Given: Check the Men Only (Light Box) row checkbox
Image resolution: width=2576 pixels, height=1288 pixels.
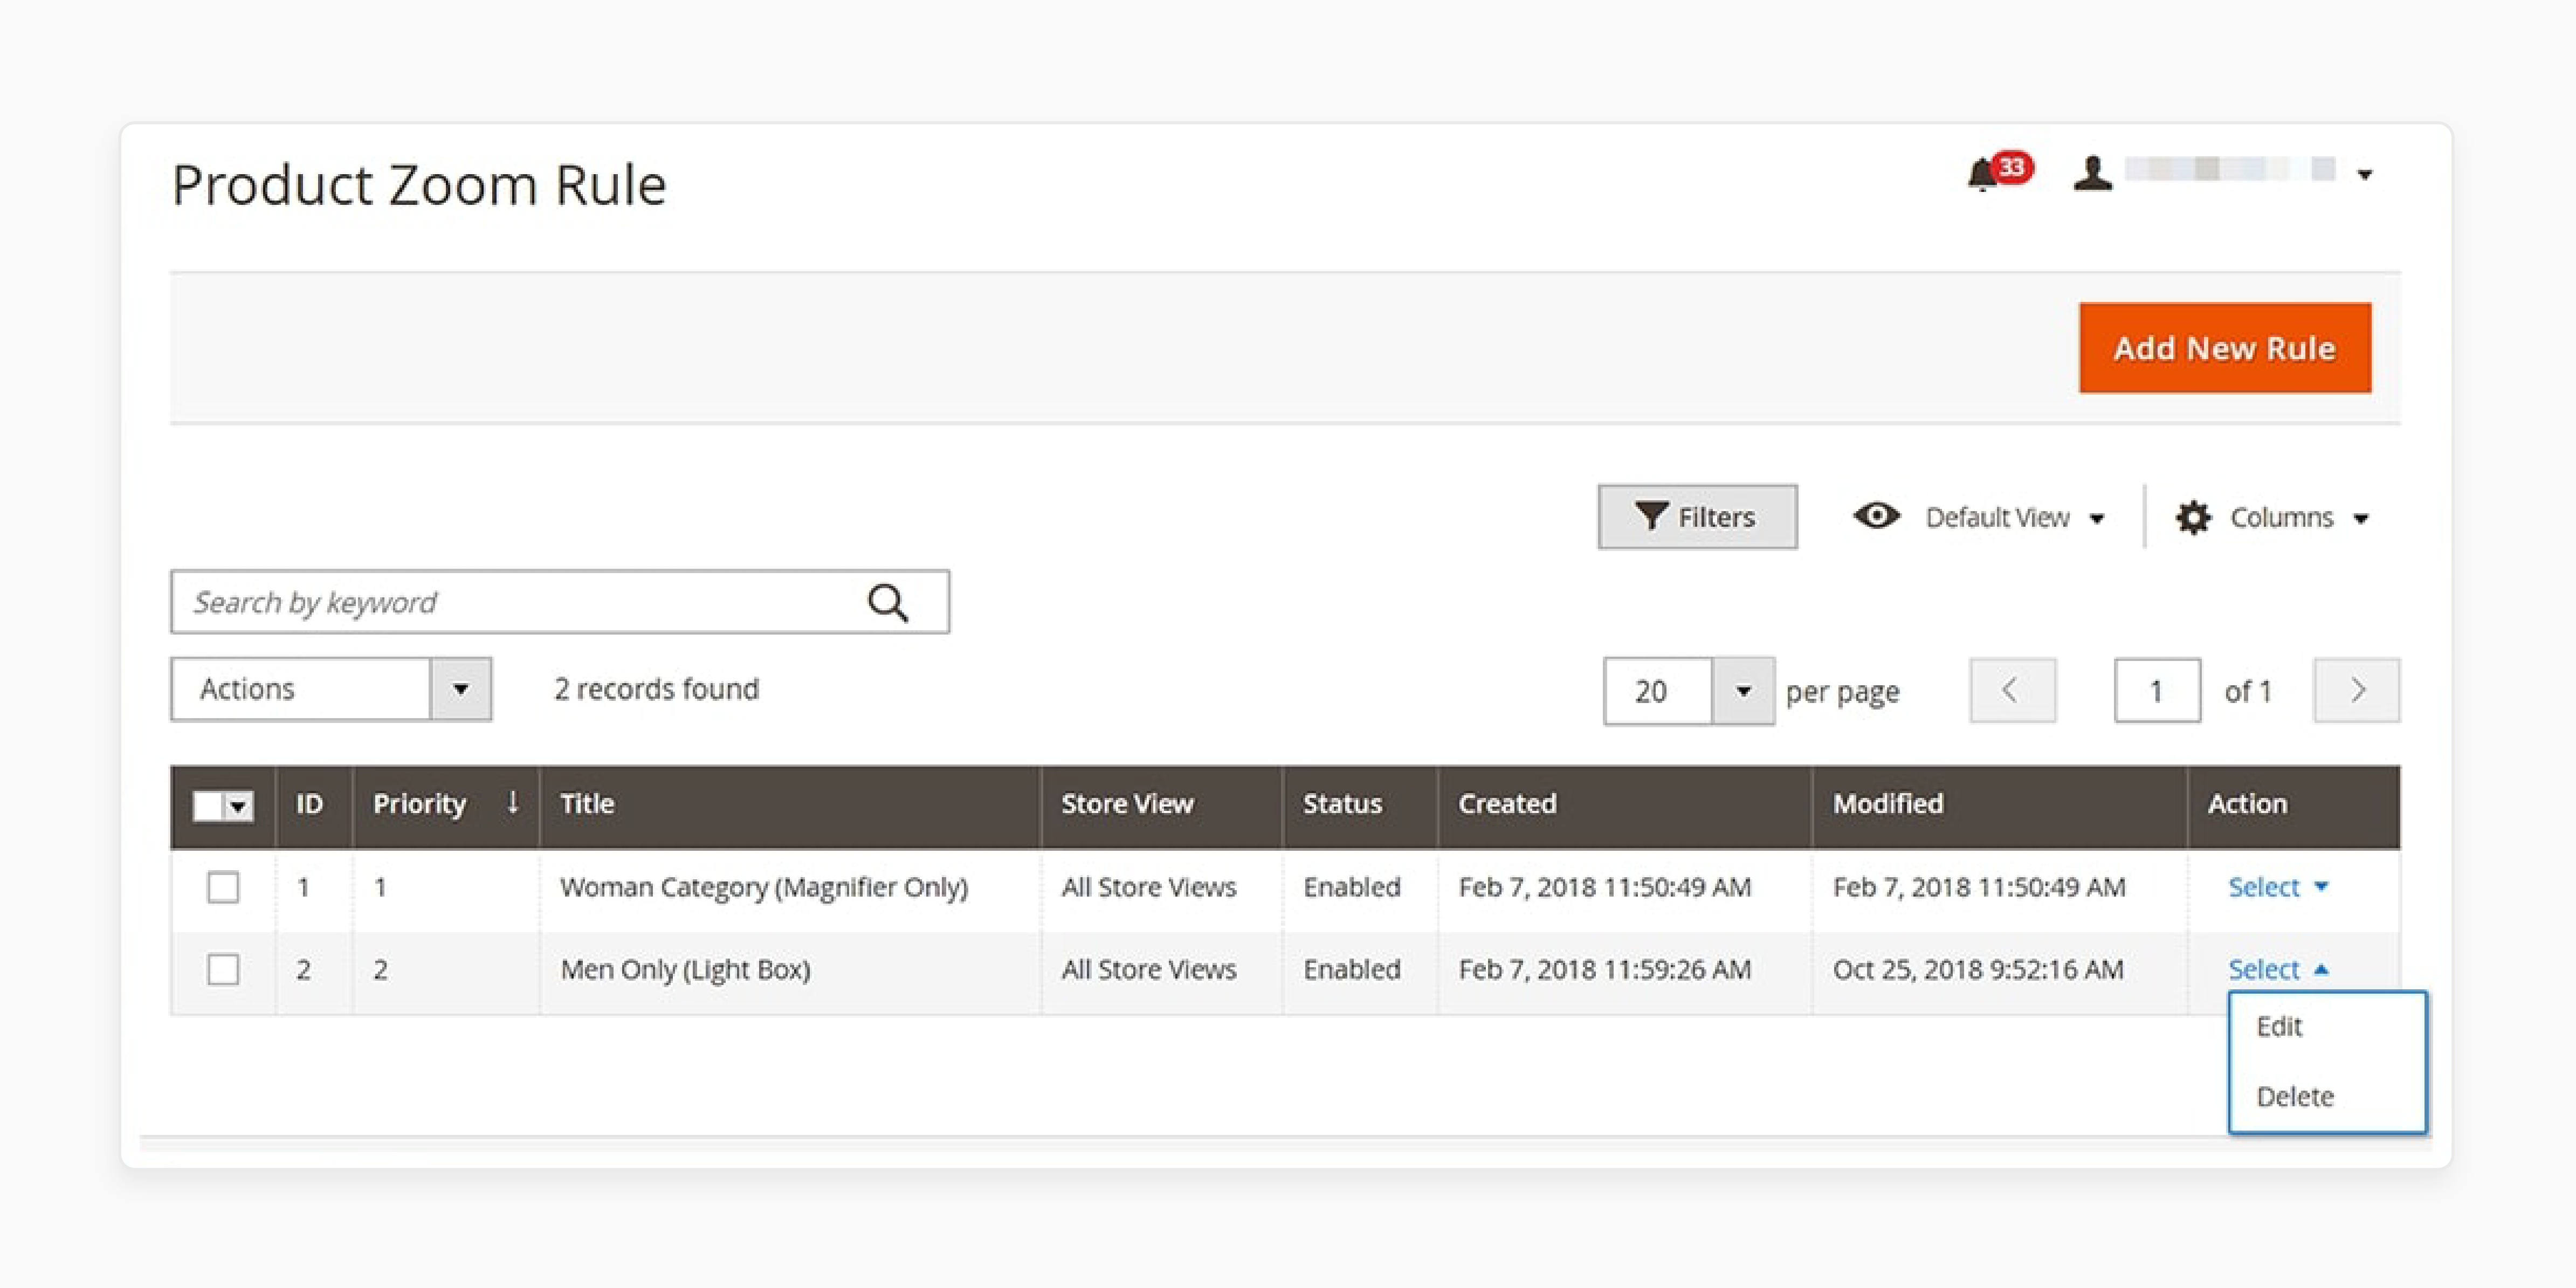Looking at the screenshot, I should 223,969.
